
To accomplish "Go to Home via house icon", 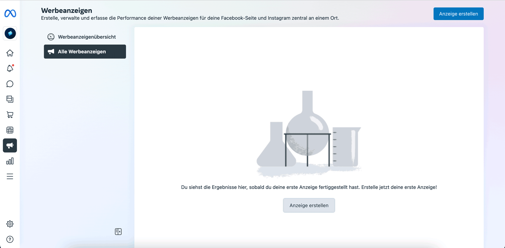I will [x=10, y=53].
